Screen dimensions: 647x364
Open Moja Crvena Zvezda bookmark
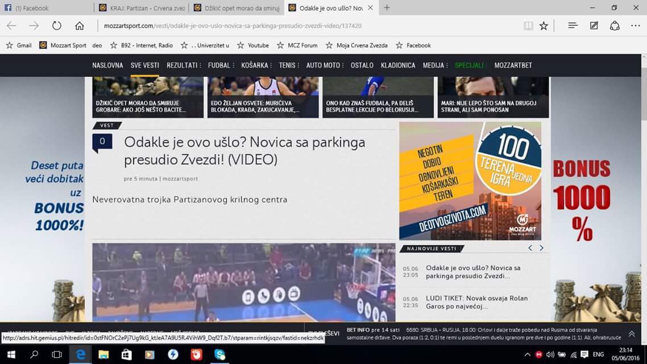pyautogui.click(x=356, y=45)
